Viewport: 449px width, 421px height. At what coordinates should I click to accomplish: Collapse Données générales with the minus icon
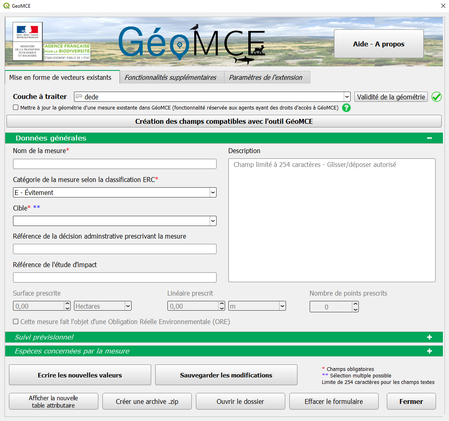(429, 138)
